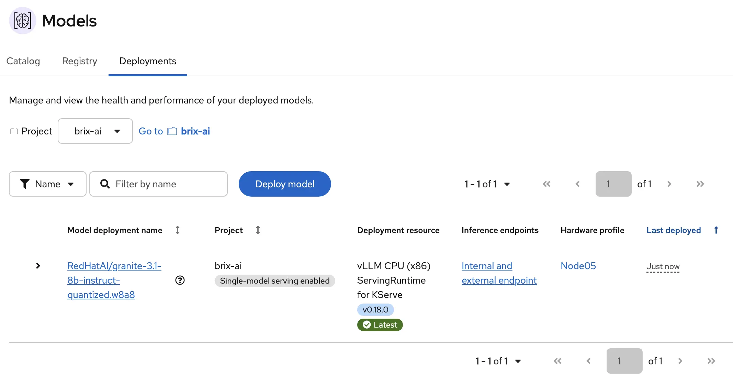
Task: Sort by Project column
Action: (237, 230)
